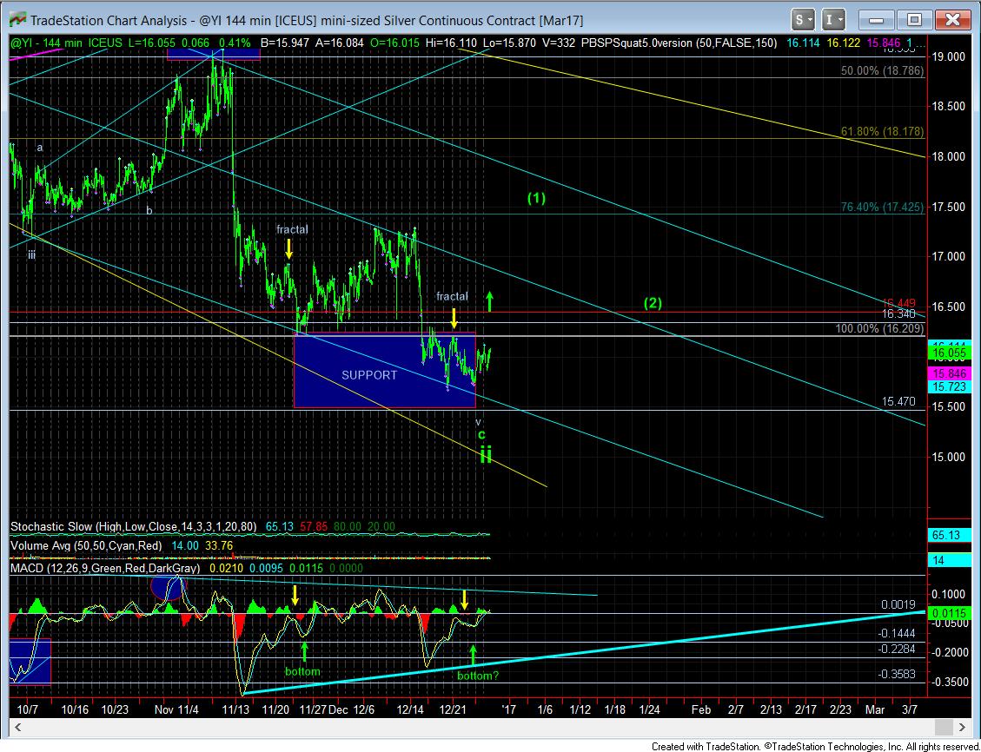Click the PBSPSquat5.0version indicator label
This screenshot has height=752, width=981.
coord(679,43)
